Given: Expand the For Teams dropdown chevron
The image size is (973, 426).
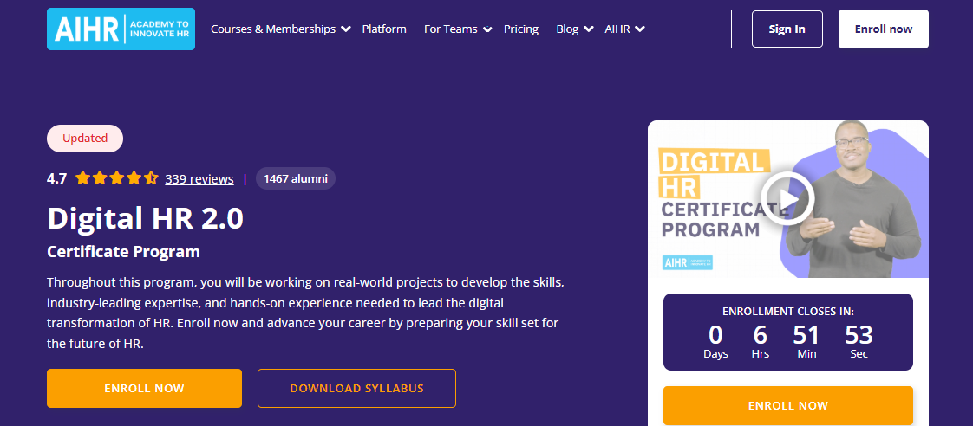Looking at the screenshot, I should [487, 29].
